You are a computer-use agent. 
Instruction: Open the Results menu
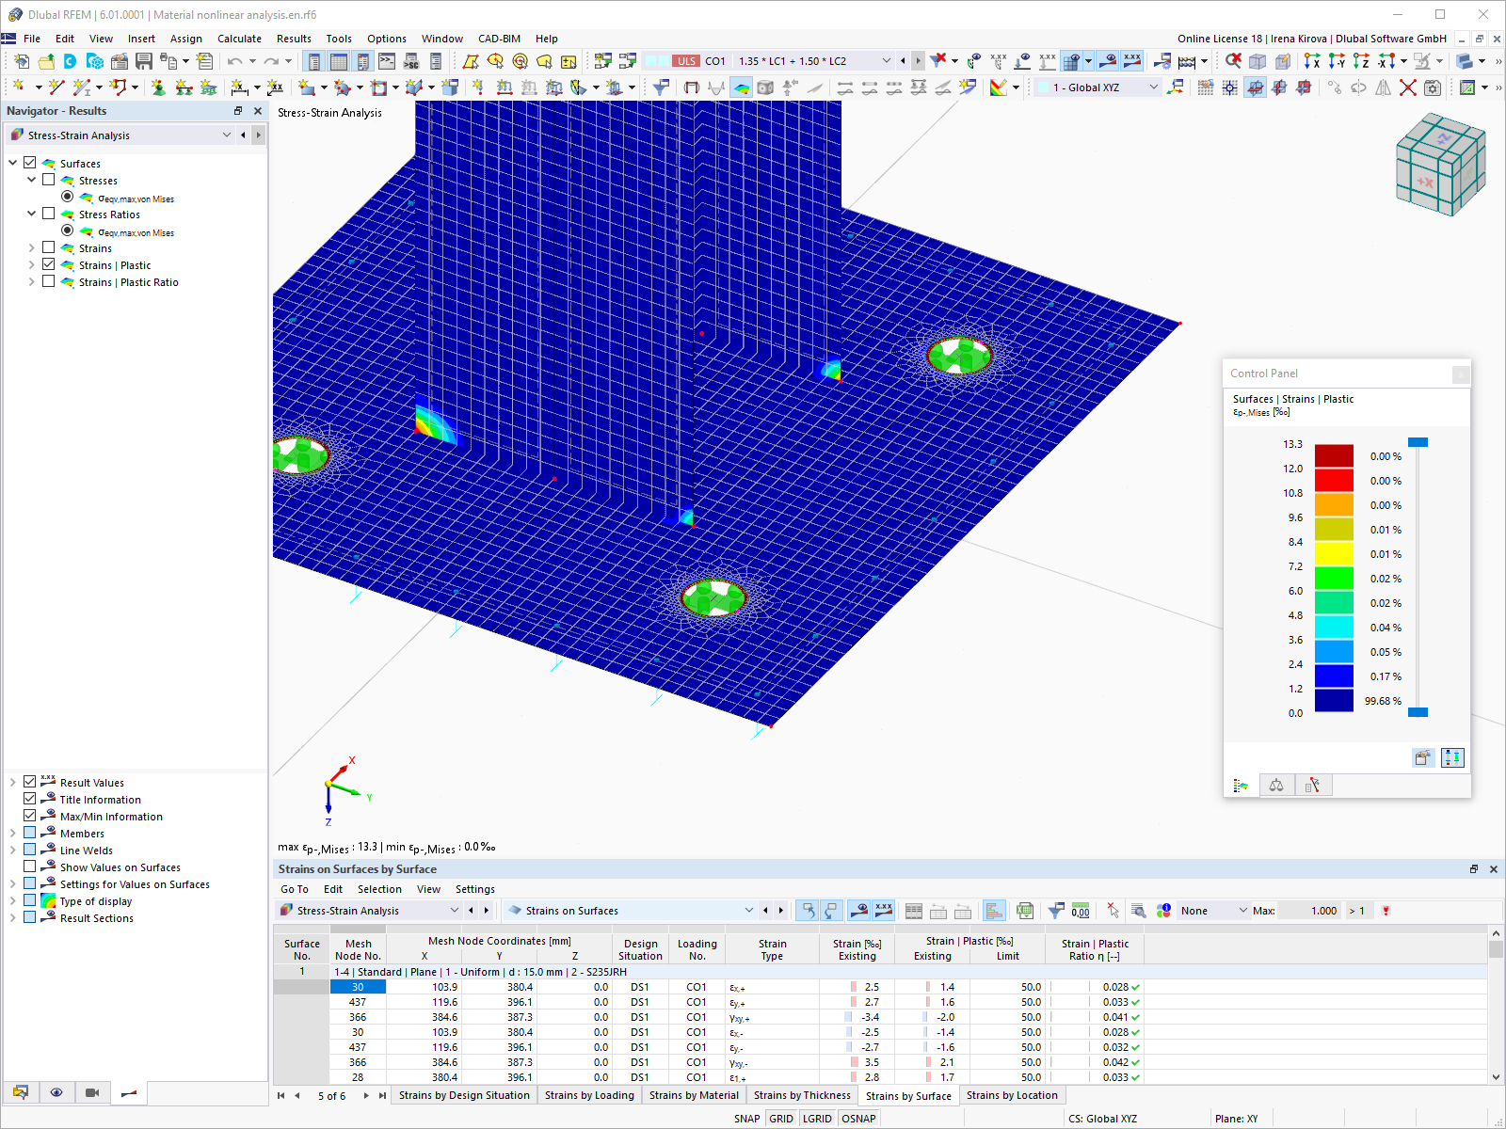294,39
